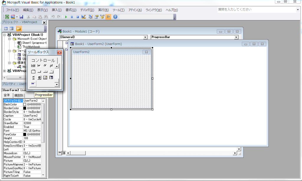Click the help question input field
The width and height of the screenshot is (302, 181).
click(257, 10)
